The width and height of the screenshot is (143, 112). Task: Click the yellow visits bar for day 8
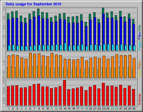(37, 72)
